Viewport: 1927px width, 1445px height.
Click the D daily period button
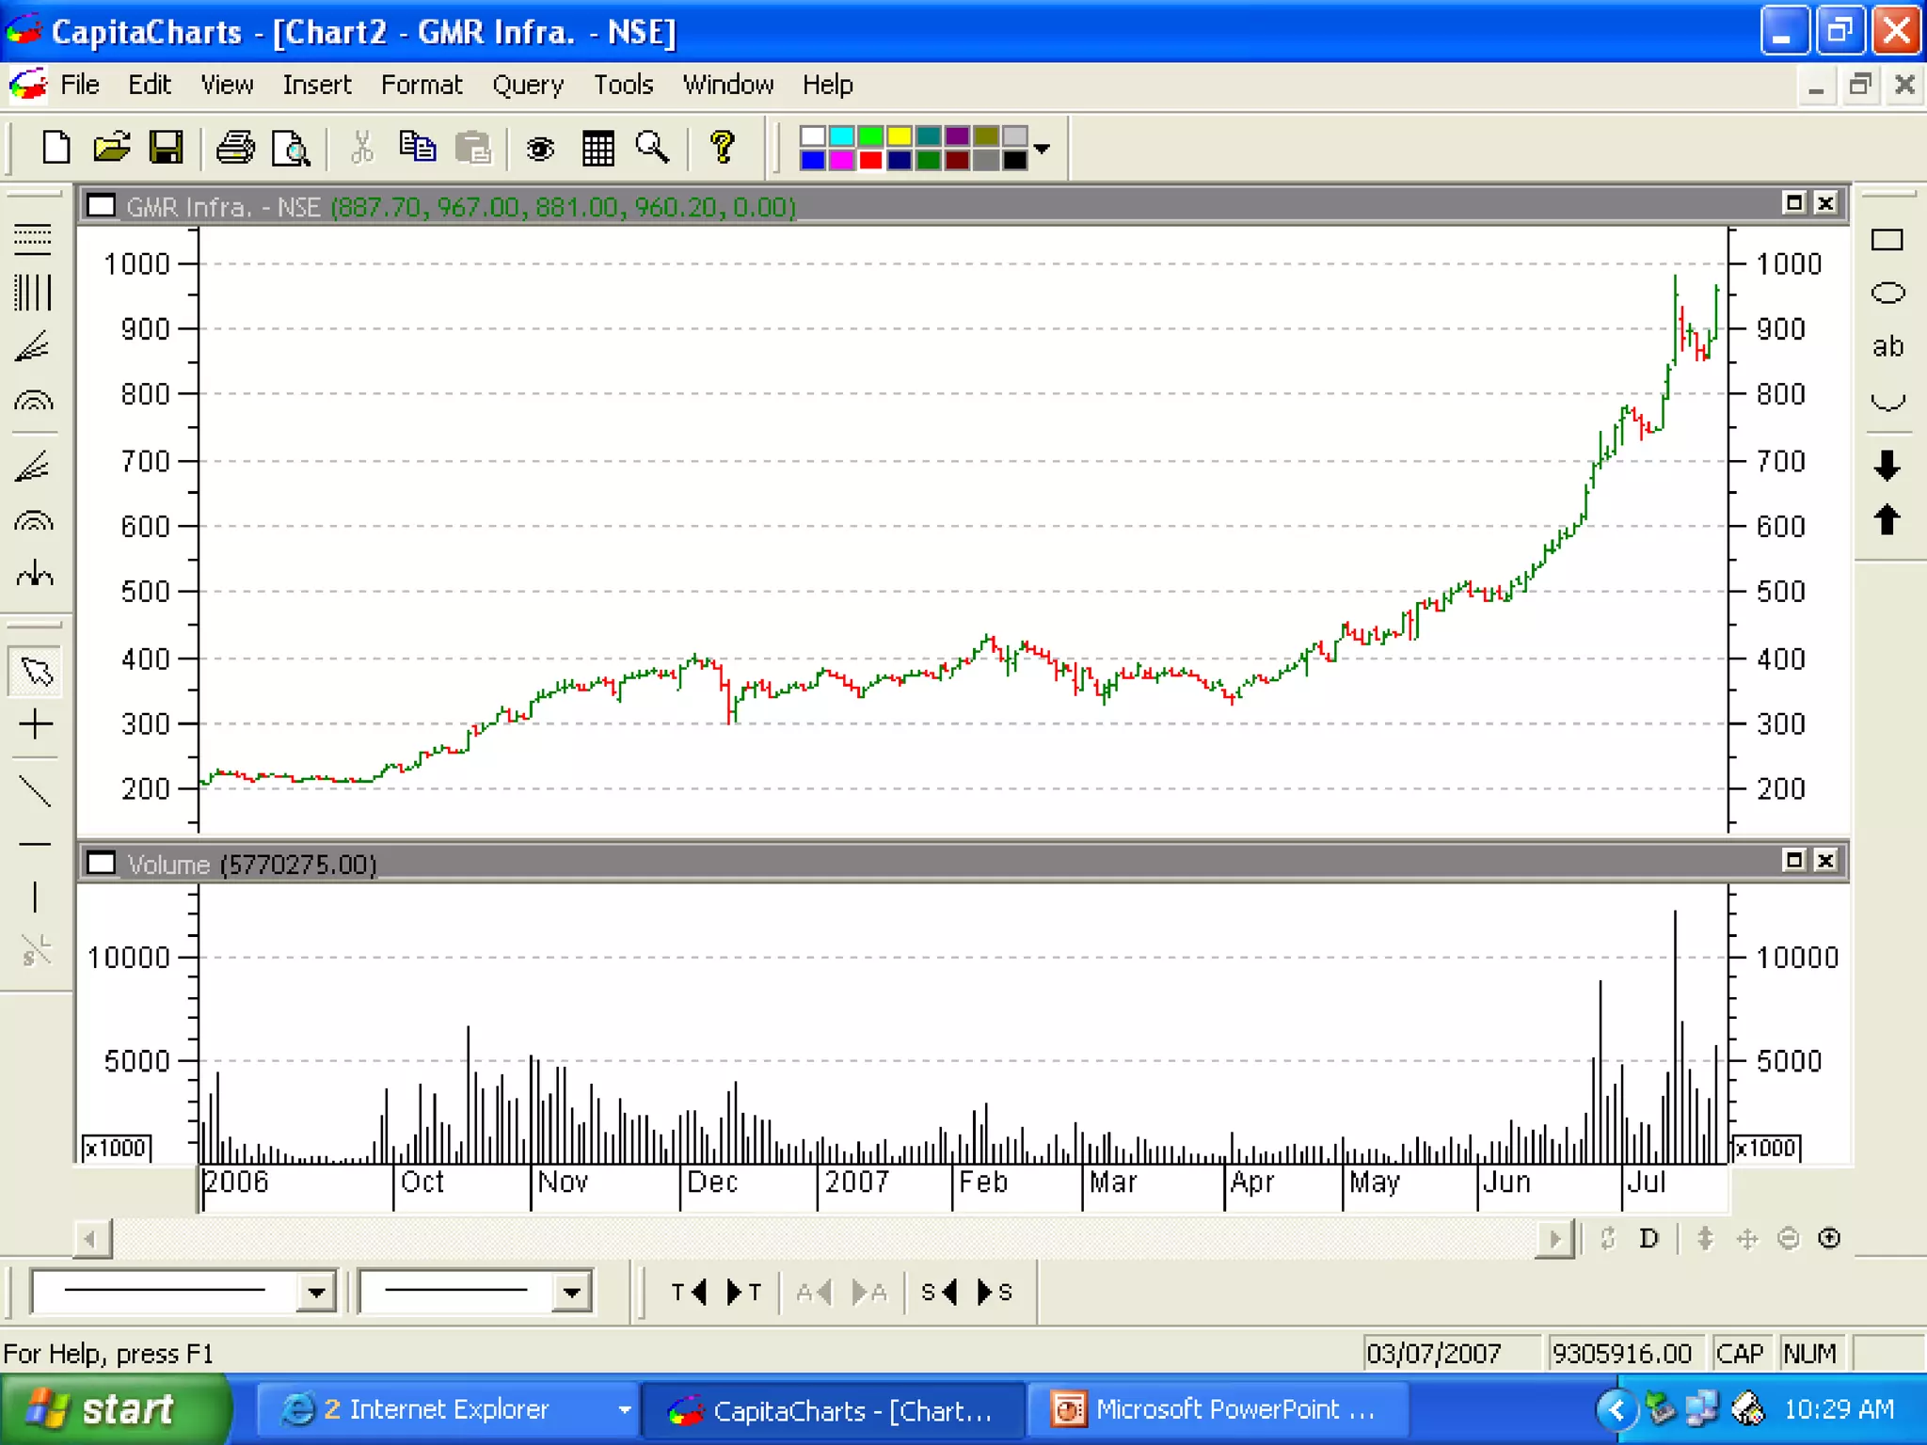1648,1238
